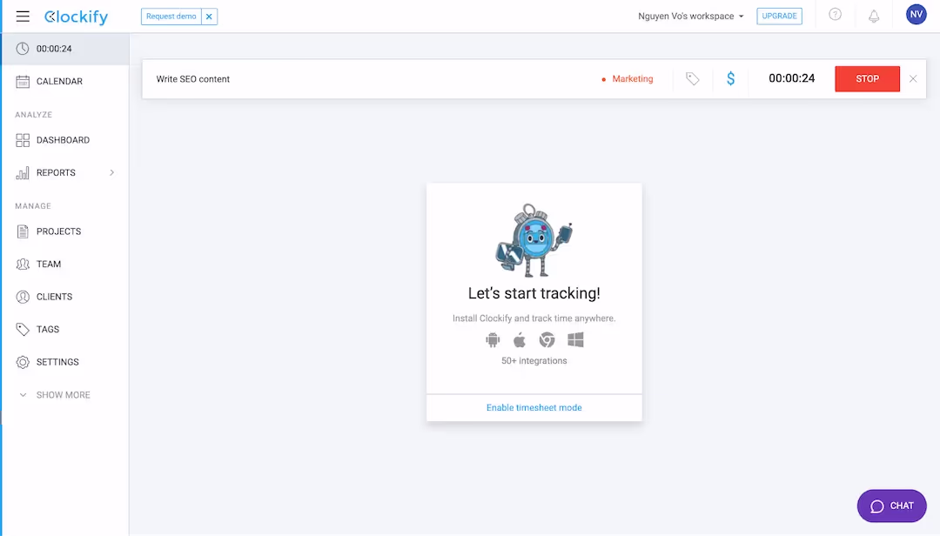Open the help question mark icon
Viewport: 940px width, 536px height.
pyautogui.click(x=835, y=15)
